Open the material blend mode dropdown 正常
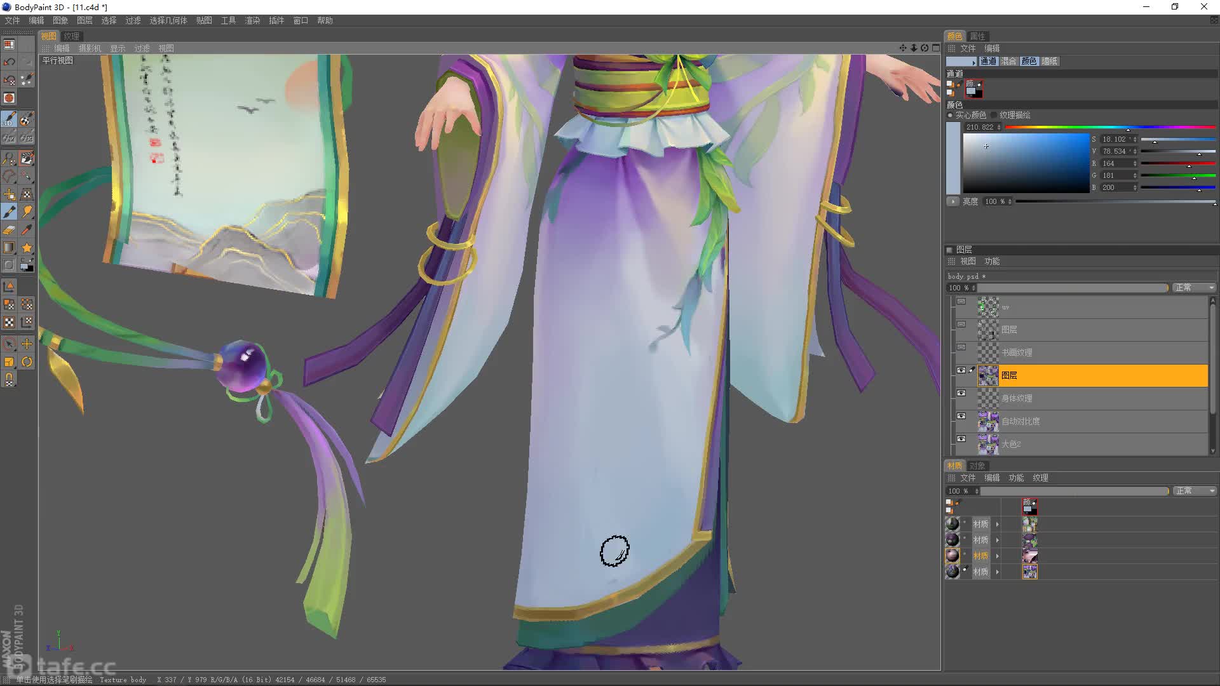 1194,491
